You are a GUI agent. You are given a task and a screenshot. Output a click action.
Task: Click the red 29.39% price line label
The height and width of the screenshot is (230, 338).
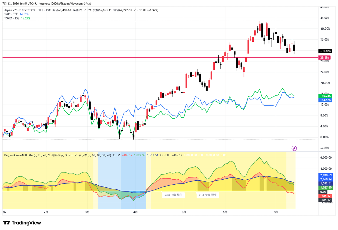(x=325, y=57)
